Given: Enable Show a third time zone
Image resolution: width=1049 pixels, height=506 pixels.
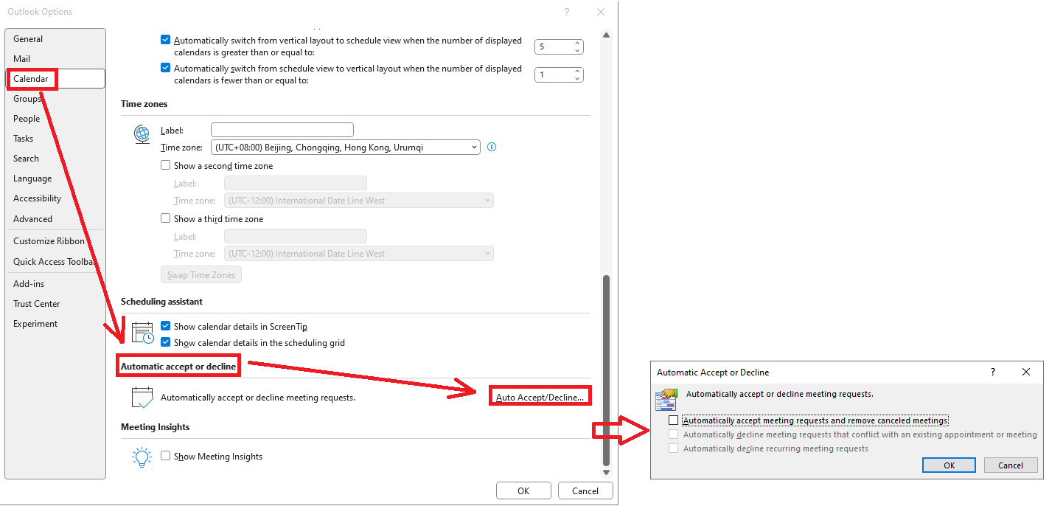Looking at the screenshot, I should point(165,219).
